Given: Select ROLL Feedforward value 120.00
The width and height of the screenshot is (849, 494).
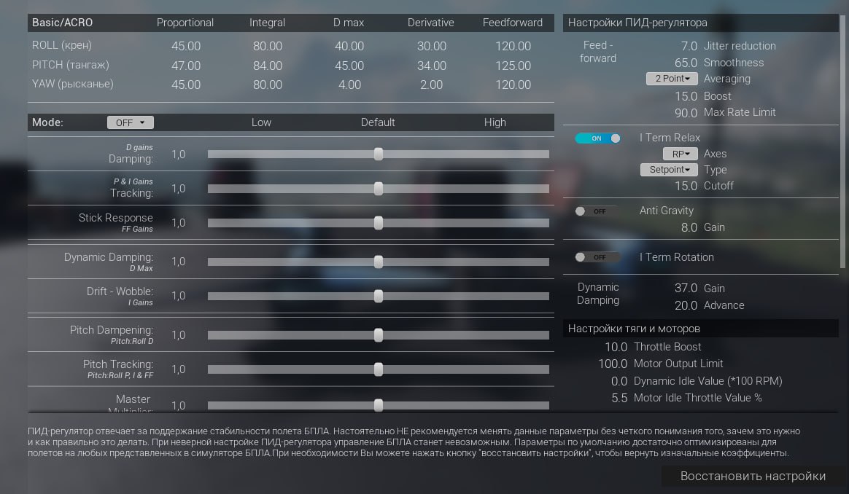Looking at the screenshot, I should click(x=513, y=46).
